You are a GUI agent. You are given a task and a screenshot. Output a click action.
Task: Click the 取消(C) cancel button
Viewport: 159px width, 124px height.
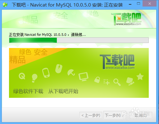tap(141, 115)
